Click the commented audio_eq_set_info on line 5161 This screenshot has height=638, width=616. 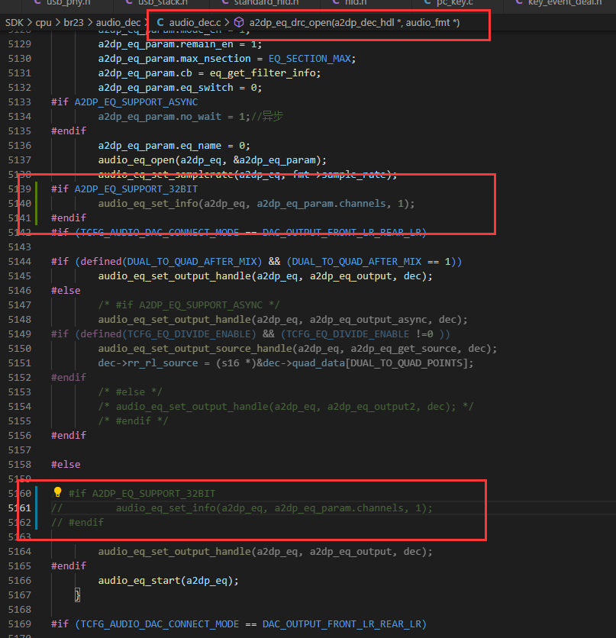pyautogui.click(x=166, y=507)
